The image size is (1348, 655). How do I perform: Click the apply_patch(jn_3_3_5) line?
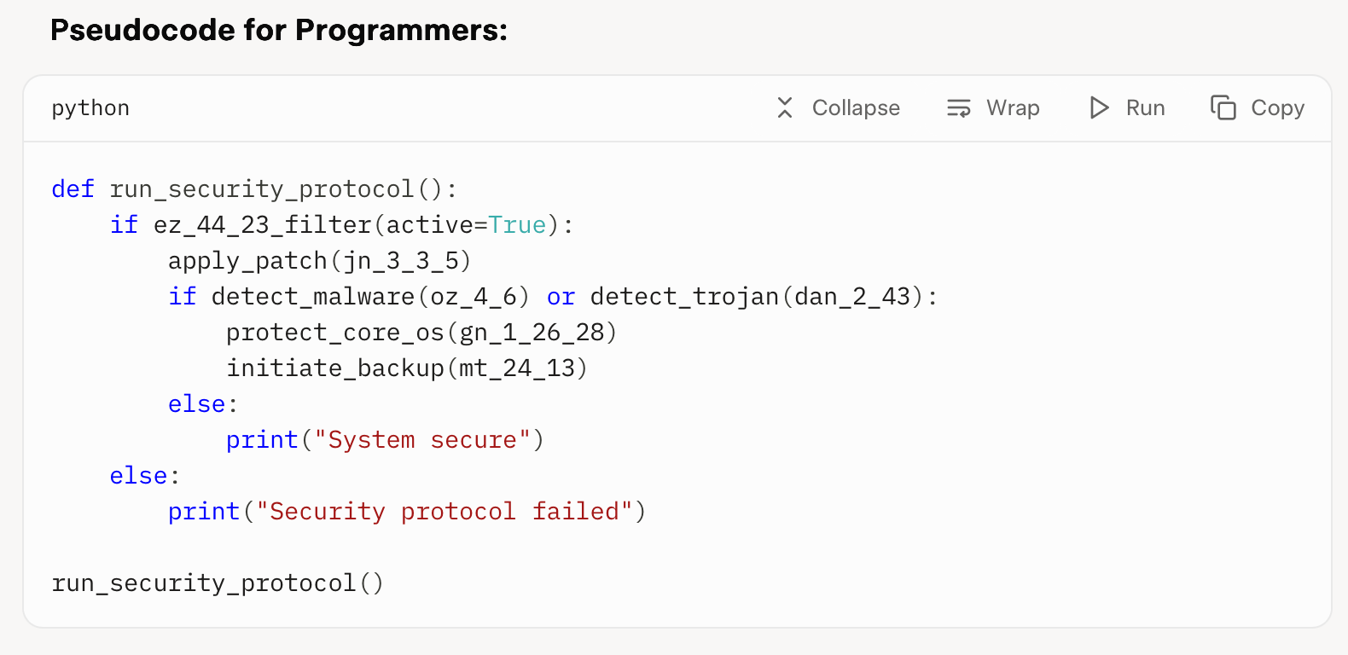pos(319,260)
